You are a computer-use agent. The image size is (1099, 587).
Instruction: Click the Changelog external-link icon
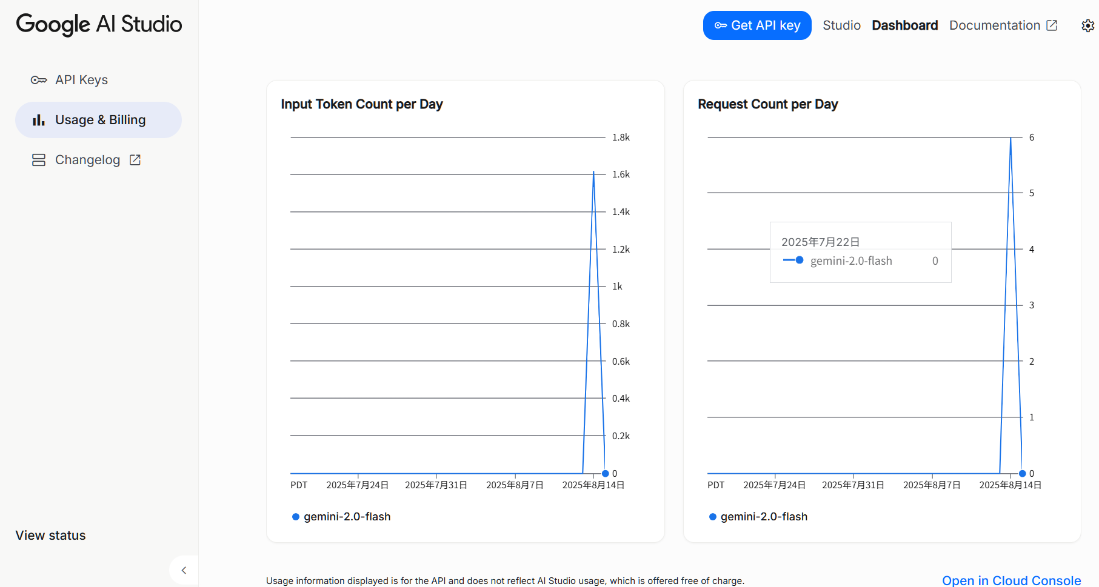click(x=135, y=160)
